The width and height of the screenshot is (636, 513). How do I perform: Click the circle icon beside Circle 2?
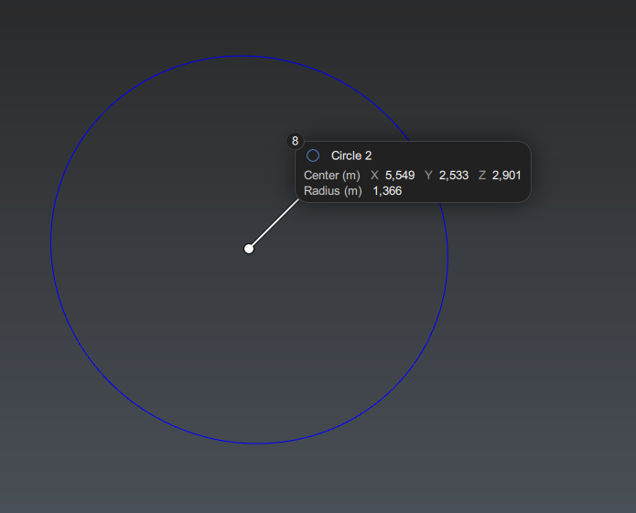[x=313, y=156]
